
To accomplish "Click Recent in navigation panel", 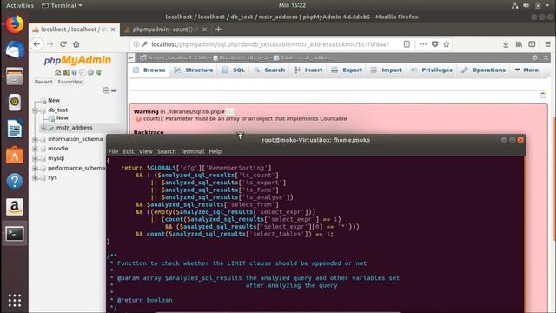I will [43, 82].
